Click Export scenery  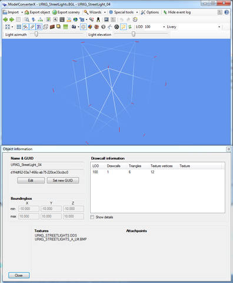66,12
